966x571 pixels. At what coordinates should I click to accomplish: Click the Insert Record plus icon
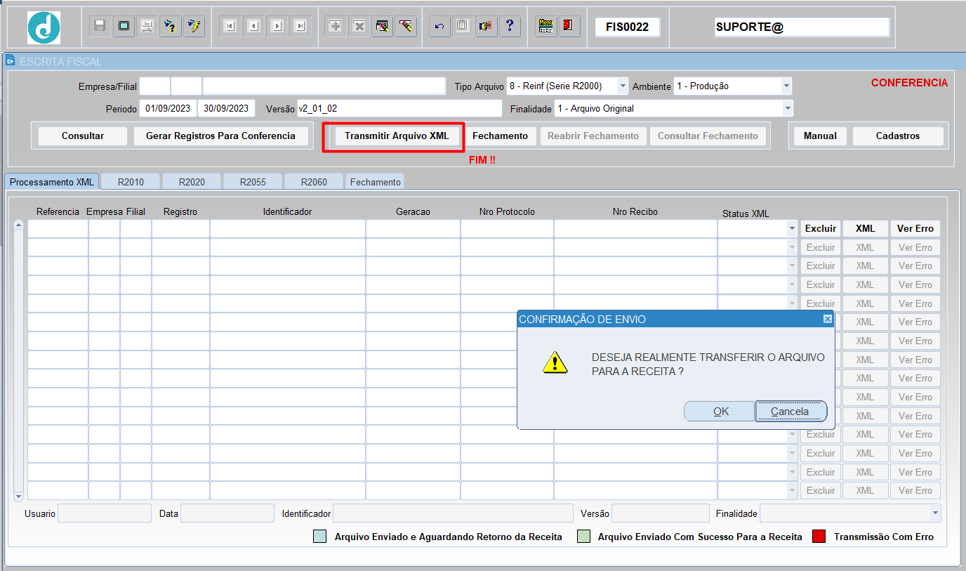(x=336, y=26)
